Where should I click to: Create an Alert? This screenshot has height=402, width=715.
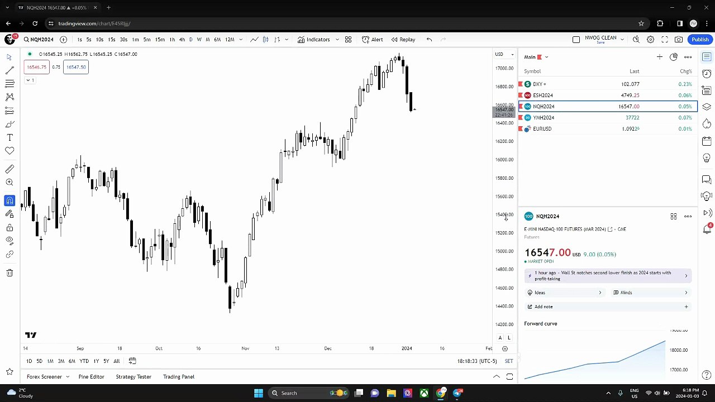click(373, 40)
